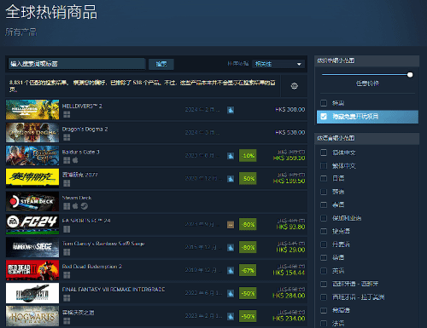This screenshot has height=328, width=427.
Task: Collapse the 依价格缩小范围 panel header
Action: pyautogui.click(x=367, y=60)
